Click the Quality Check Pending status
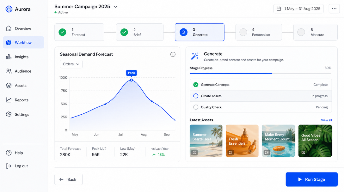The width and height of the screenshot is (344, 192). point(322,107)
